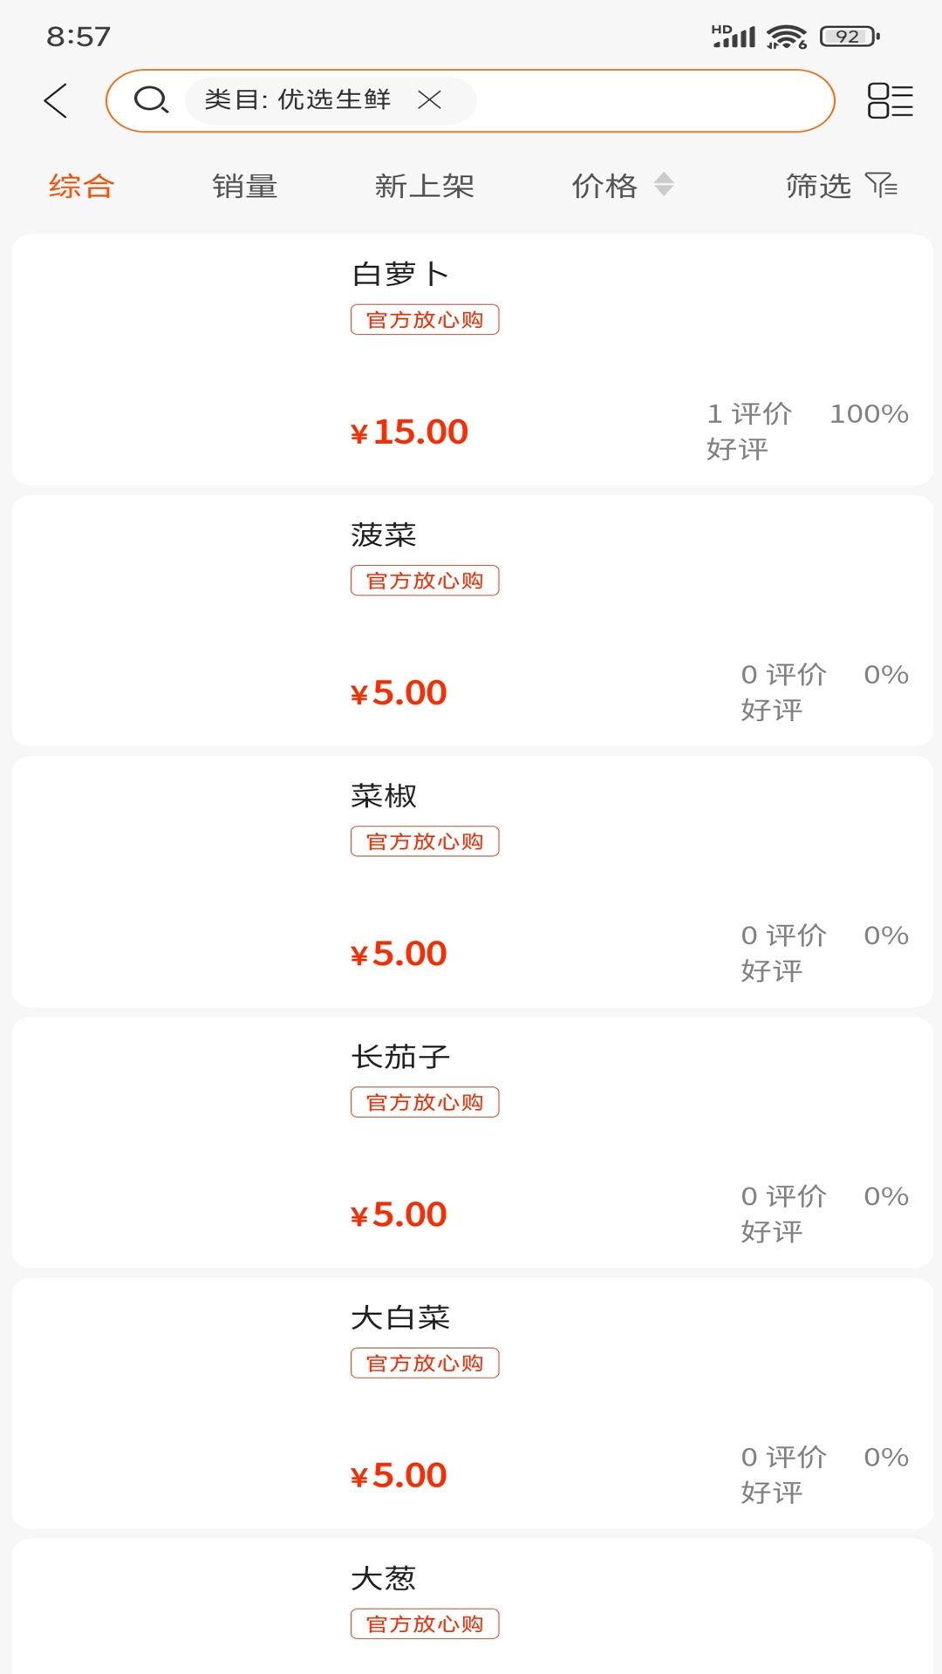Open the 长茄子 product item
The height and width of the screenshot is (1674, 942).
pyautogui.click(x=400, y=1057)
